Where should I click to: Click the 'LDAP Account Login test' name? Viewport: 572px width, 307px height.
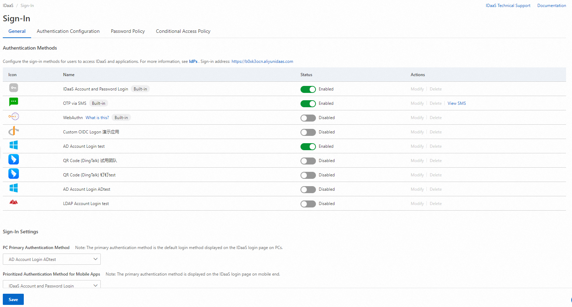[86, 204]
